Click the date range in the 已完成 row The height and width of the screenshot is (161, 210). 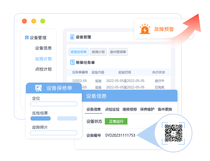125,87
